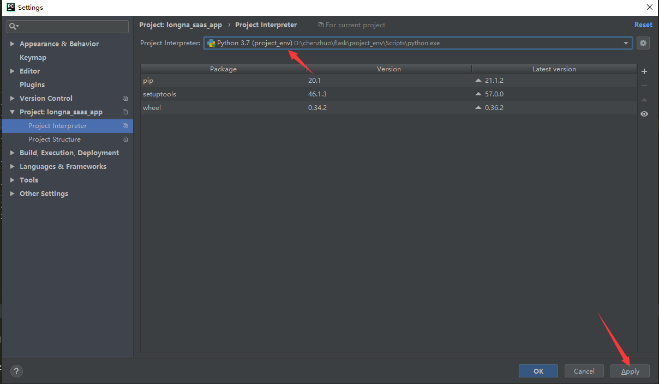This screenshot has height=384, width=659.
Task: Expand Build, Execution, Deployment section
Action: click(13, 153)
